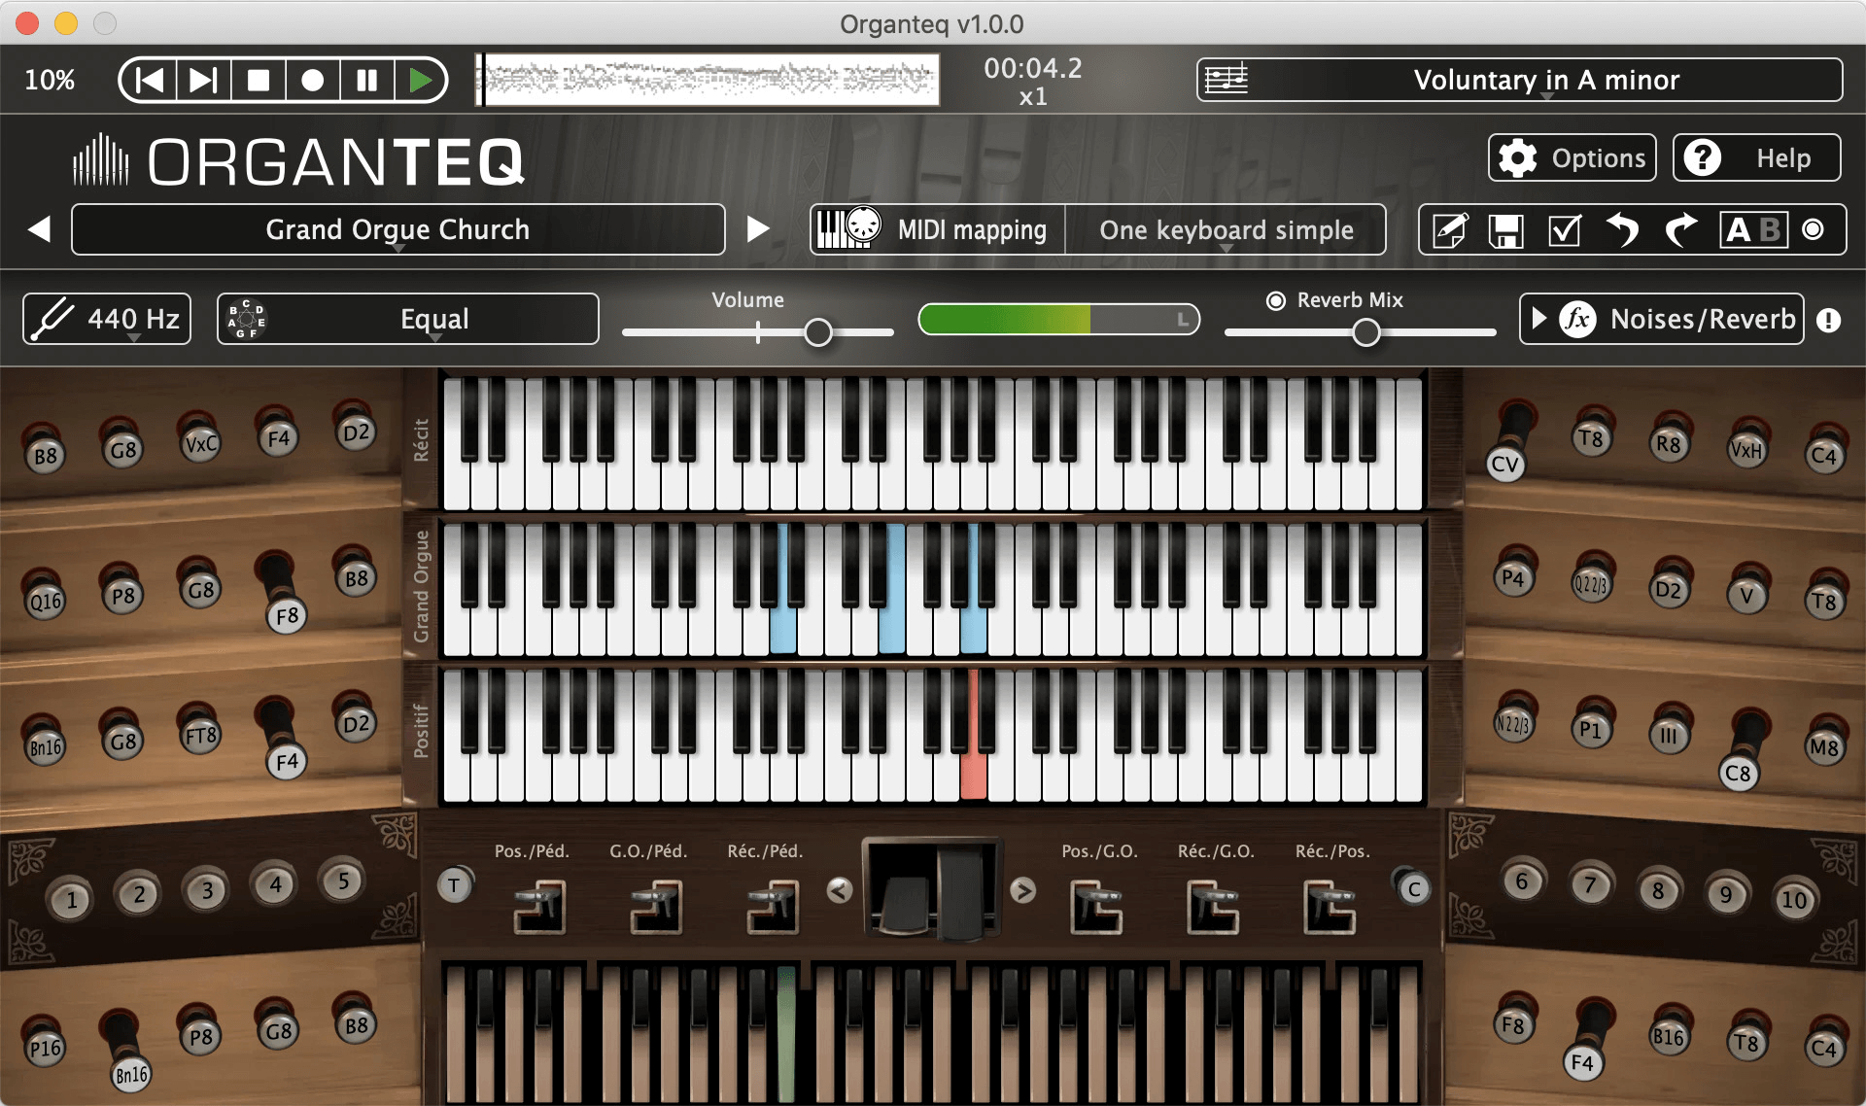1866x1106 pixels.
Task: Click the Undo arrow icon
Action: click(1622, 230)
